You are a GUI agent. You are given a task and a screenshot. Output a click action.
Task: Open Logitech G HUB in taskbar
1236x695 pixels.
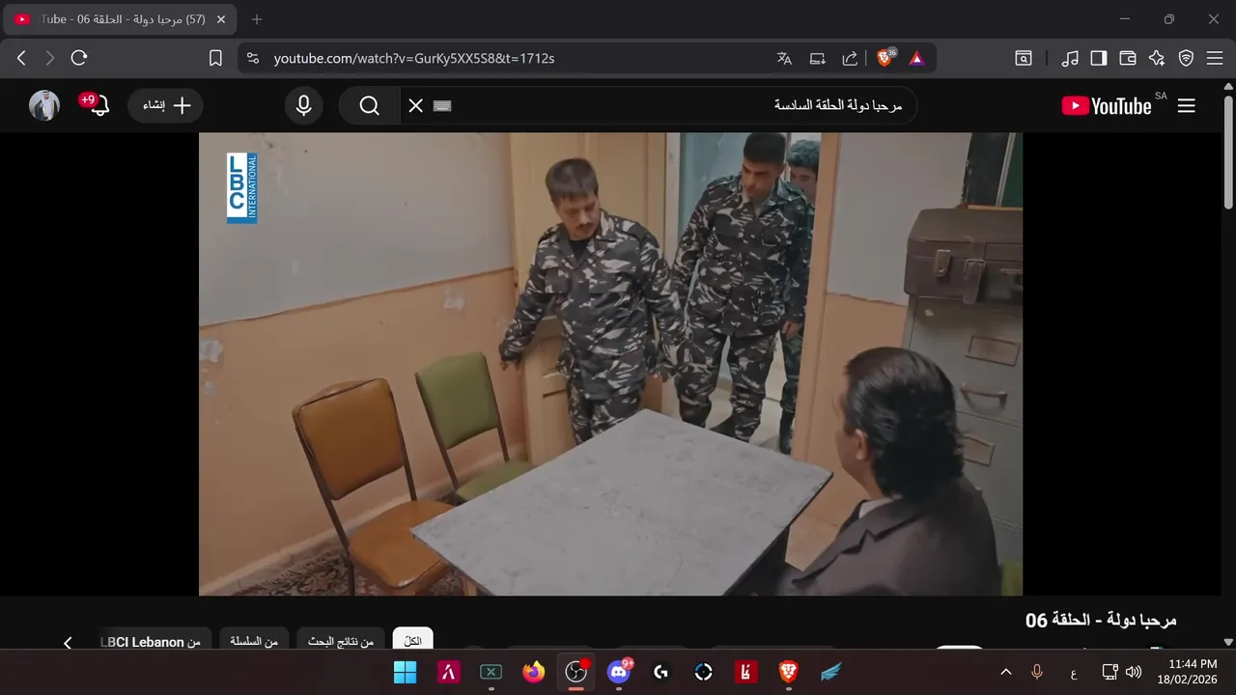click(661, 672)
